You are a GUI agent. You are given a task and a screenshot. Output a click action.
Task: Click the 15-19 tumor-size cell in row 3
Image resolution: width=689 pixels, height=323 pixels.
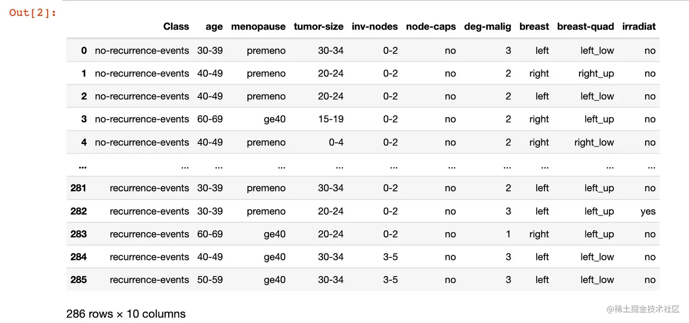tap(330, 119)
